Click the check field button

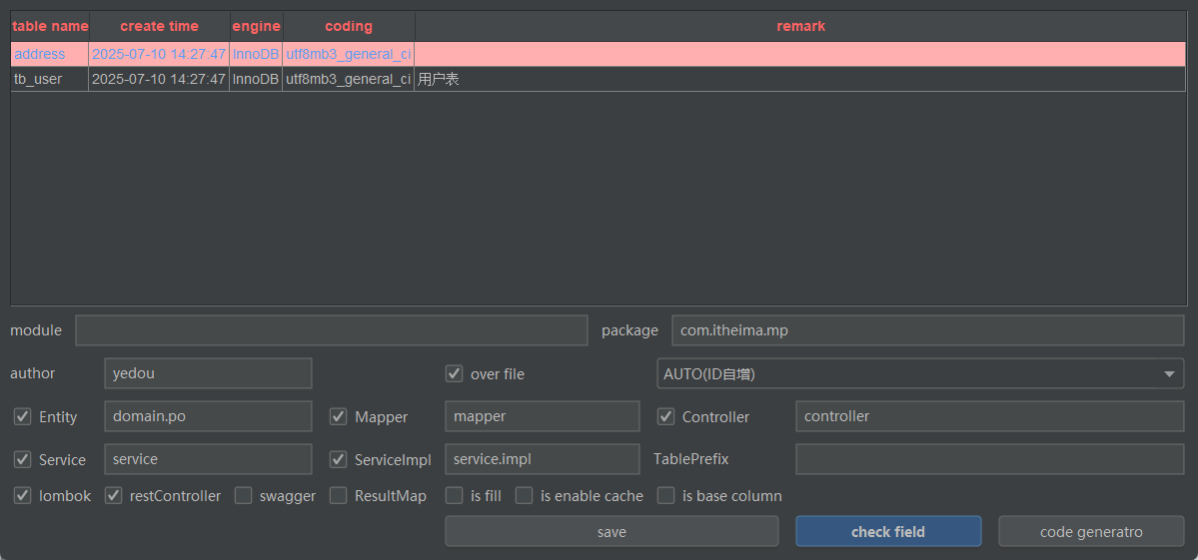[x=888, y=532]
